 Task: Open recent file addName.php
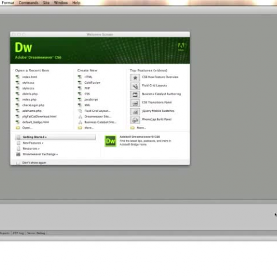click(x=32, y=111)
